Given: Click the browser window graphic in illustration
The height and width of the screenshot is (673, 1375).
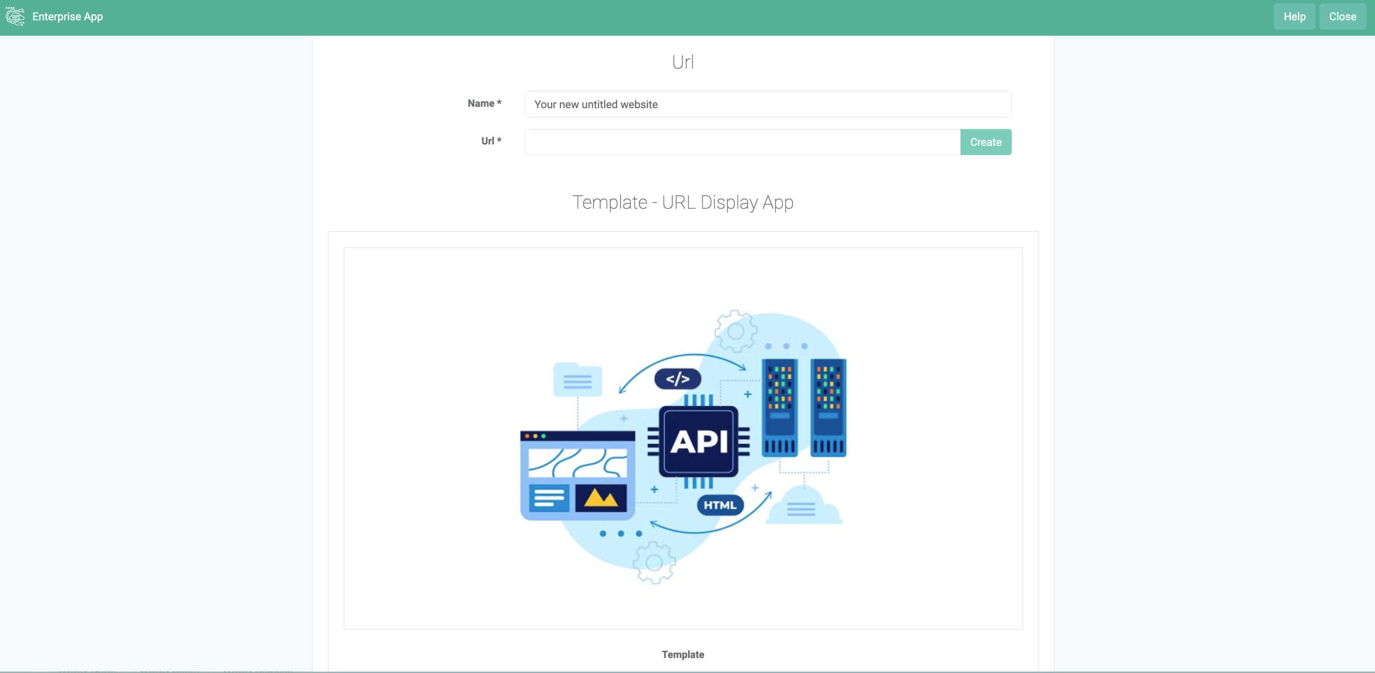Looking at the screenshot, I should pyautogui.click(x=577, y=474).
